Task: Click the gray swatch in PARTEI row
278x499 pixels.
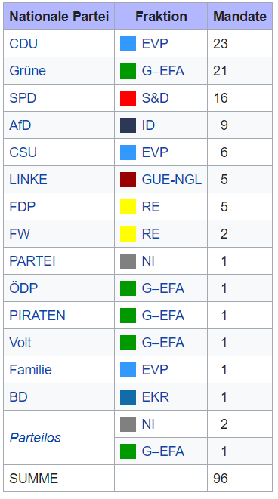Action: click(128, 261)
